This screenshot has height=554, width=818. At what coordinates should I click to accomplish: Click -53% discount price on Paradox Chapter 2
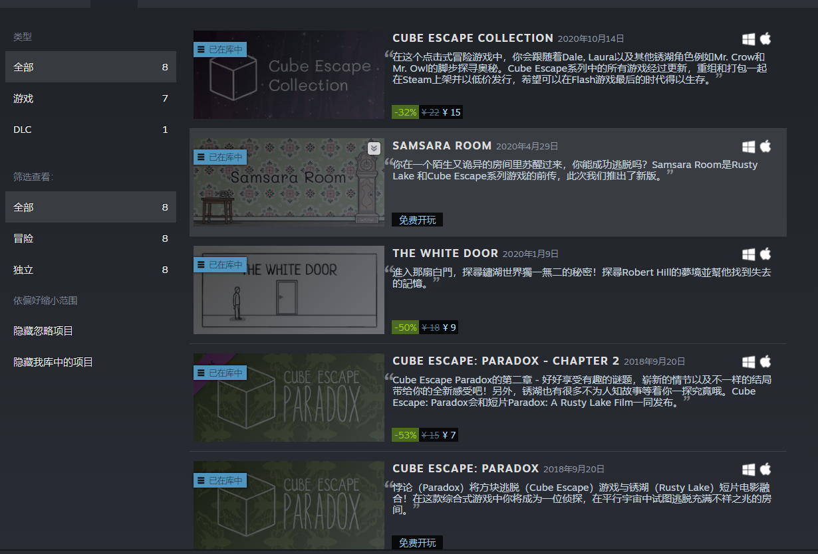click(x=425, y=435)
